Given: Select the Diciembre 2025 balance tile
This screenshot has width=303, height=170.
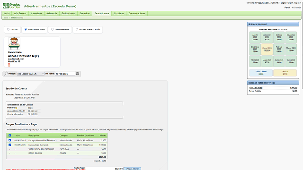Looking at the screenshot, I should (255, 49).
